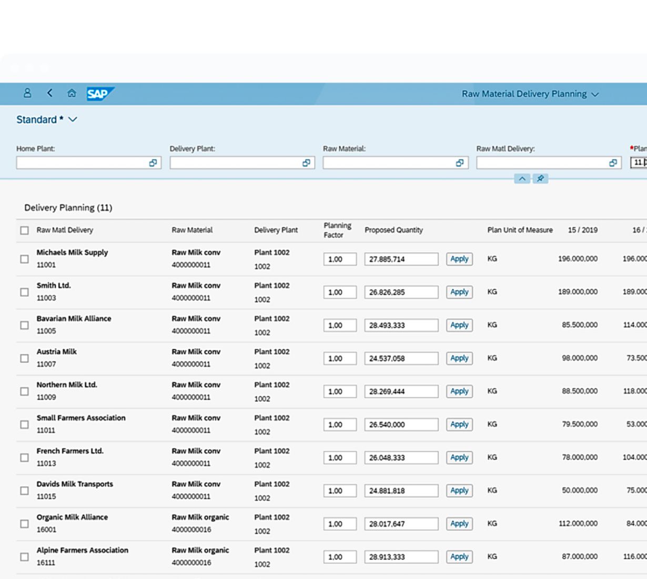Expand the Standard variant dropdown
The width and height of the screenshot is (647, 579).
(x=73, y=119)
